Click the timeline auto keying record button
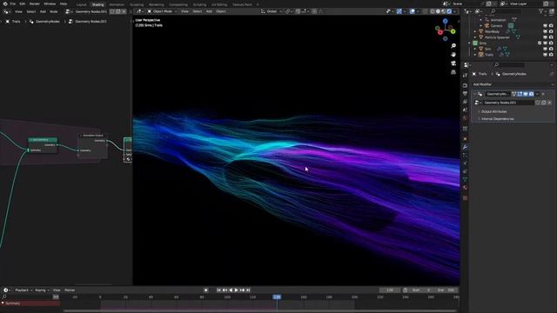This screenshot has height=313, width=557. click(x=205, y=290)
